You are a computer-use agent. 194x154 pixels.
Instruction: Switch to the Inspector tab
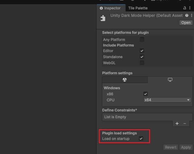[111, 8]
